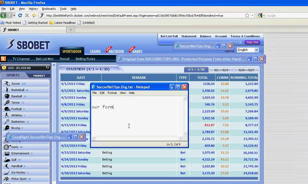The image size is (308, 184).
Task: Click the Basketball sport icon
Action: pyautogui.click(x=7, y=90)
